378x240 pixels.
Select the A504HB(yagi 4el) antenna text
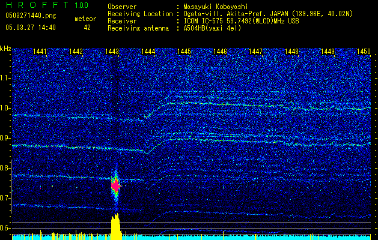click(x=212, y=28)
